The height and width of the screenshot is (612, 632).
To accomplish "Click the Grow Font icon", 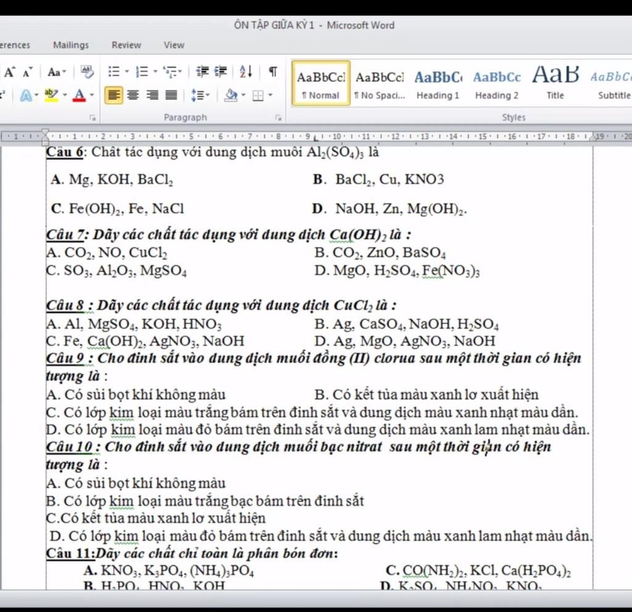I will [x=10, y=72].
